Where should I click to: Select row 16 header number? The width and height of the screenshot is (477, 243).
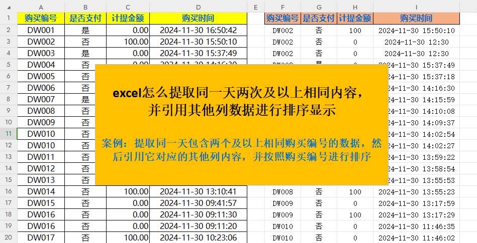pyautogui.click(x=9, y=191)
